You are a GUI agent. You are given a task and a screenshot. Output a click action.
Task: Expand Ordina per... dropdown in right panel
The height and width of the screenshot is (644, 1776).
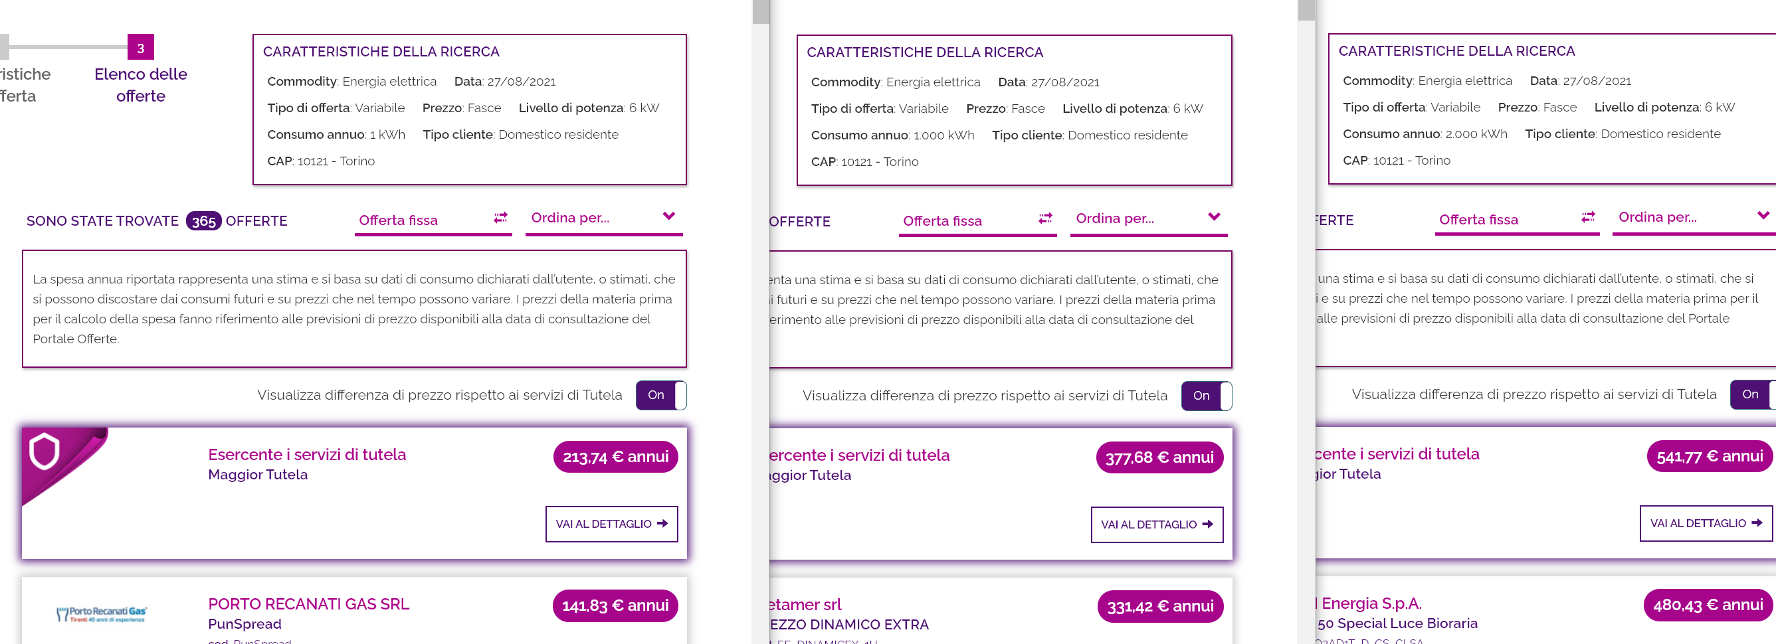click(1694, 218)
